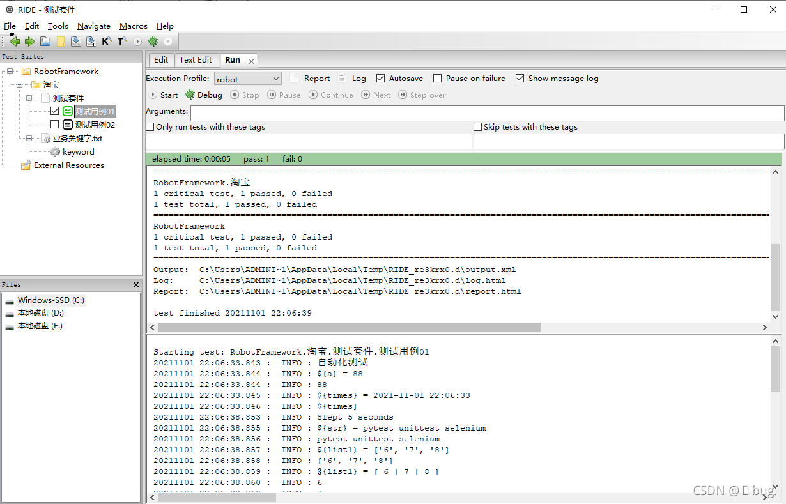Uncheck the 测试用例01 test checkbox
The width and height of the screenshot is (786, 504).
pos(55,111)
